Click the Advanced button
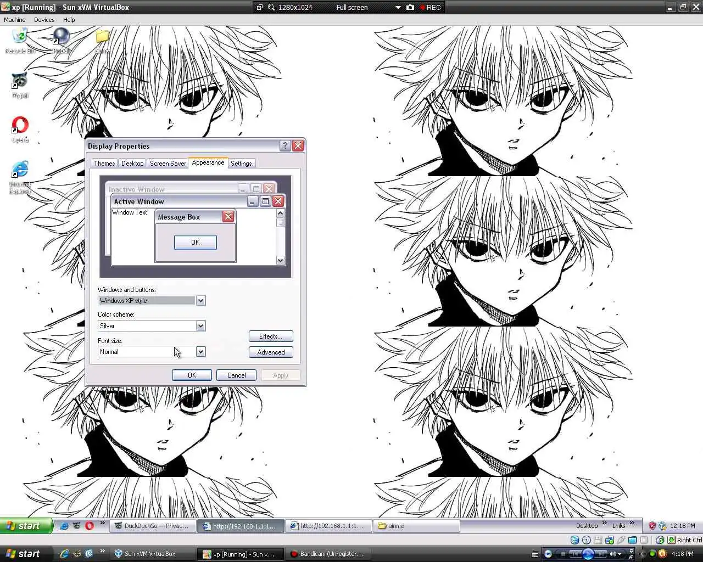 271,352
